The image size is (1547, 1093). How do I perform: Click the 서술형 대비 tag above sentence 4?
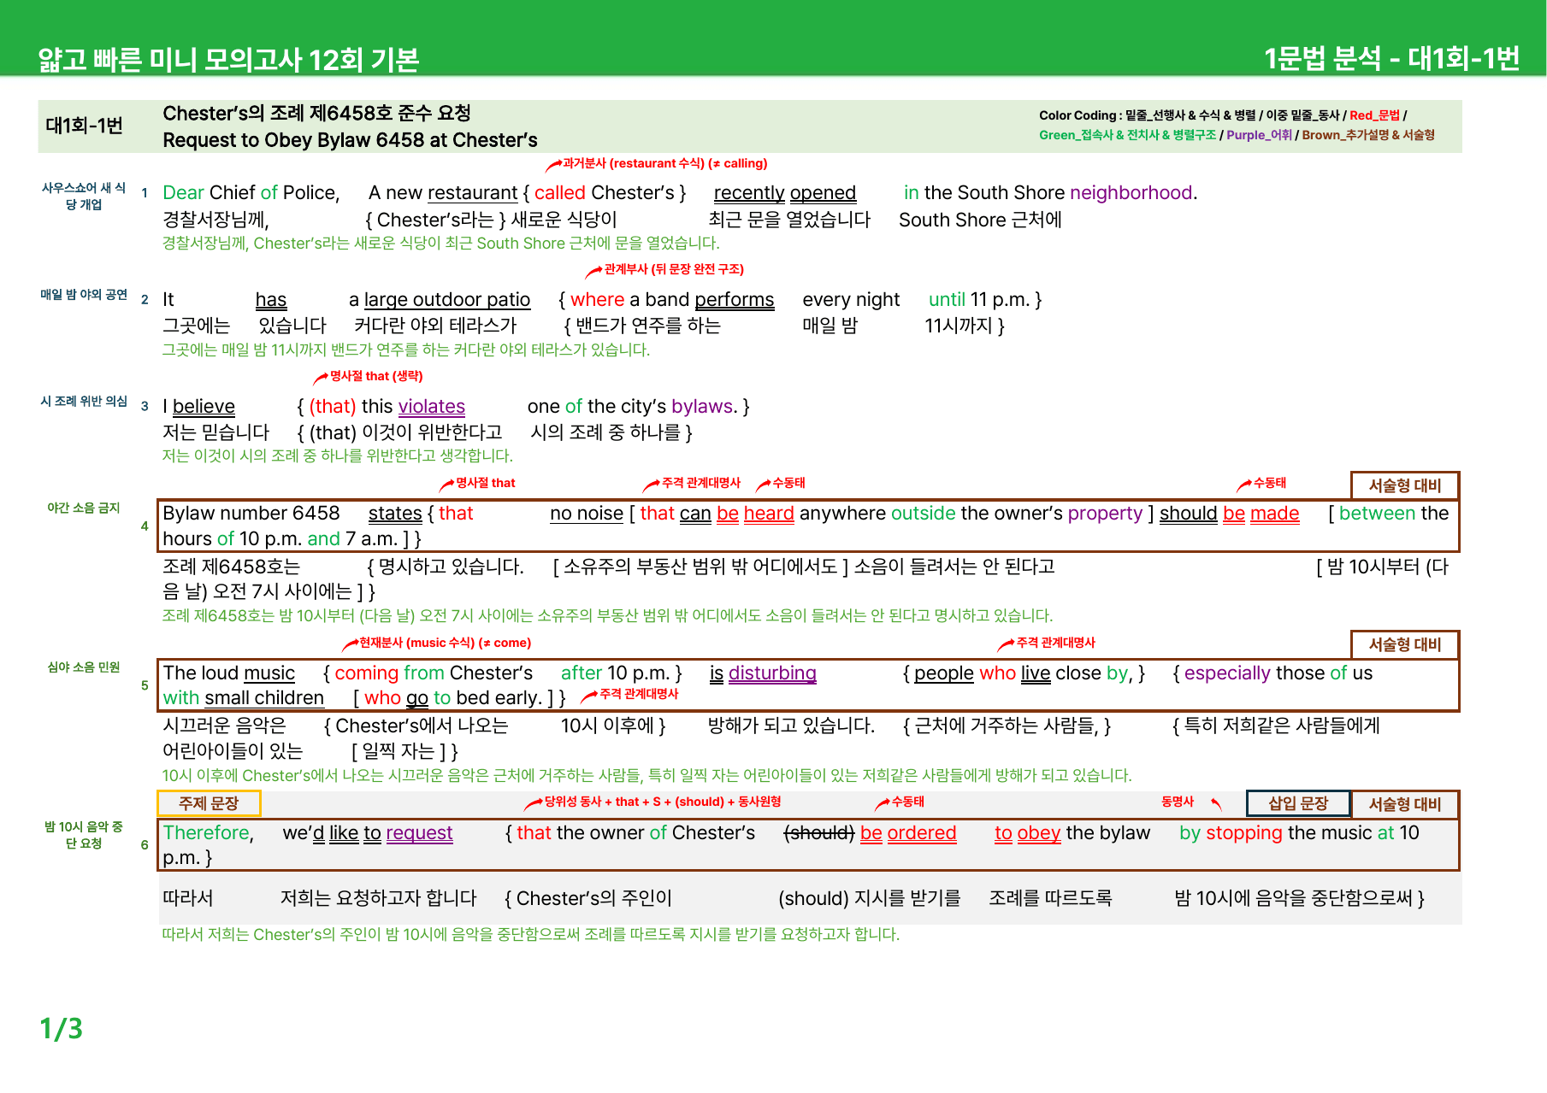(x=1404, y=485)
